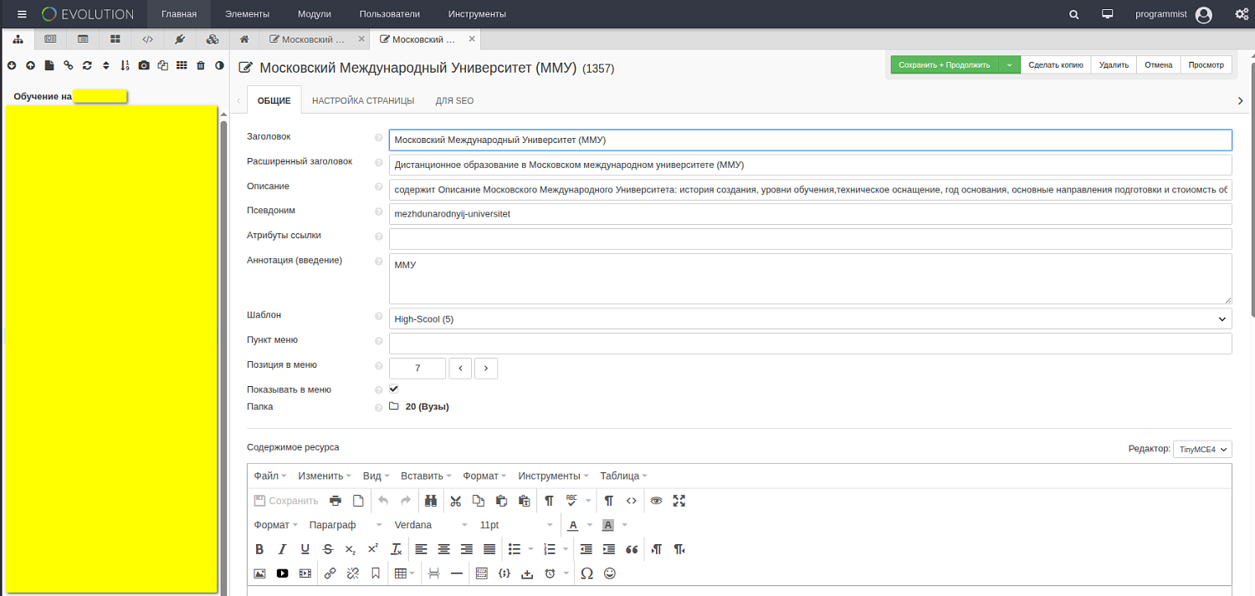Toggle the editor preview eye icon
Image resolution: width=1255 pixels, height=596 pixels.
point(656,501)
